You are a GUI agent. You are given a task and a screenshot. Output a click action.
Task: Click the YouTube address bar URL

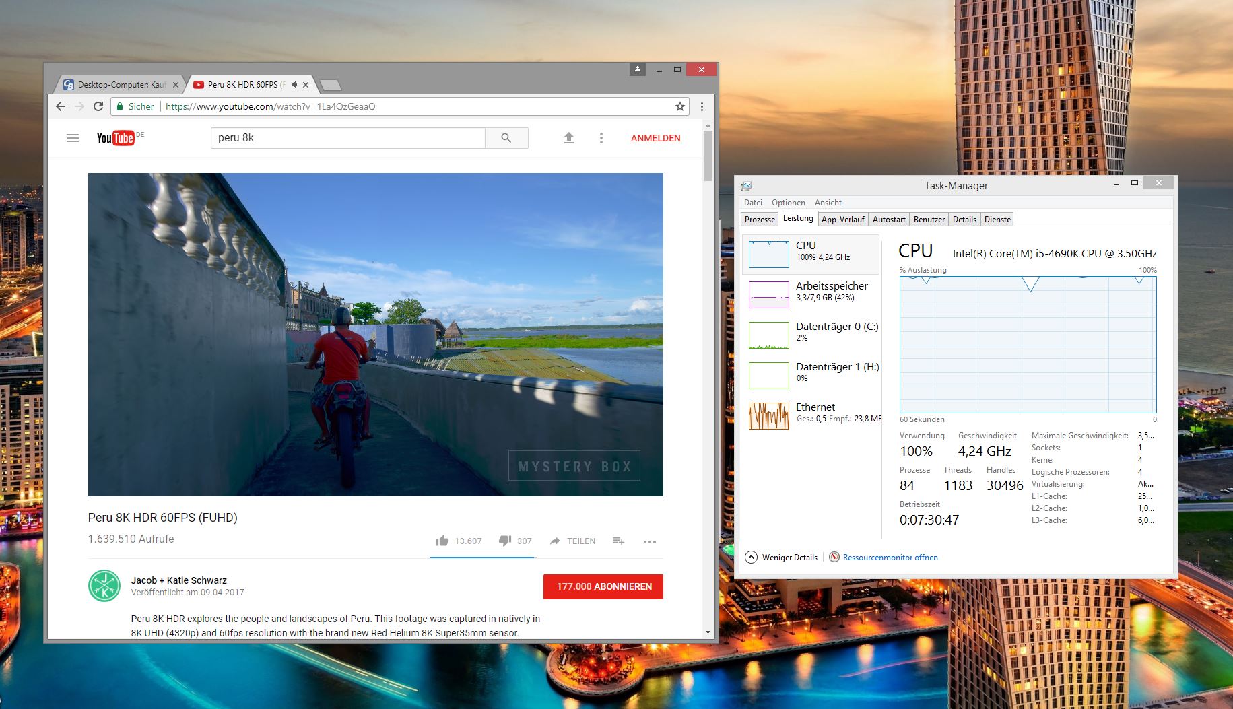pyautogui.click(x=271, y=106)
